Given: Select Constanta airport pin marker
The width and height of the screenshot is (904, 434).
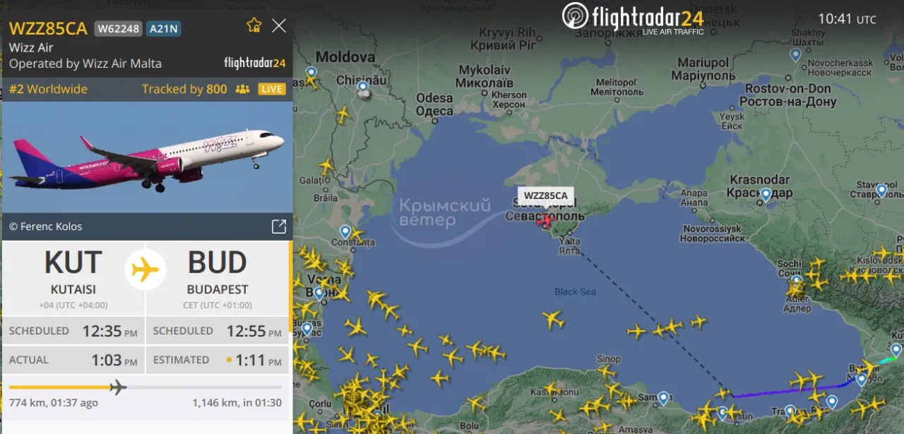Looking at the screenshot, I should pyautogui.click(x=345, y=231).
